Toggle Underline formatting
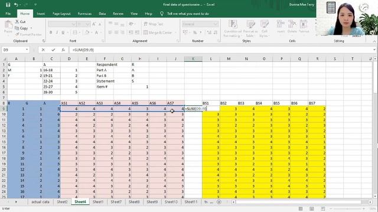 63,32
